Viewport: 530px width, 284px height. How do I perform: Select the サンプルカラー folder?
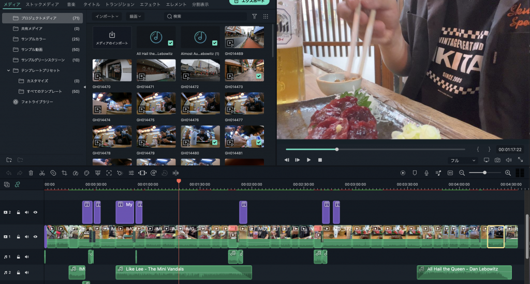43,39
